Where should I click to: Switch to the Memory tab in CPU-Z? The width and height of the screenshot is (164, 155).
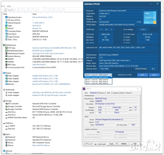[x=102, y=93]
